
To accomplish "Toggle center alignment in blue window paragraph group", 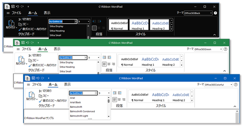I will pyautogui.click(x=119, y=100).
